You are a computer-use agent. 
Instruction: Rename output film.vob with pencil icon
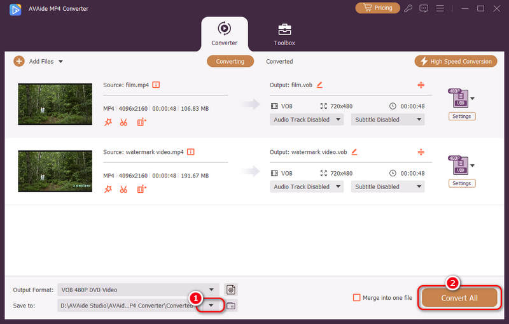(x=320, y=85)
